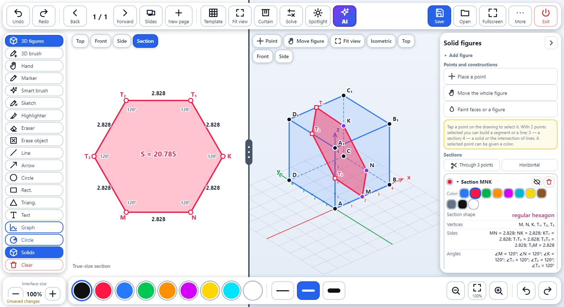Select the Triang. shape tool

34,203
